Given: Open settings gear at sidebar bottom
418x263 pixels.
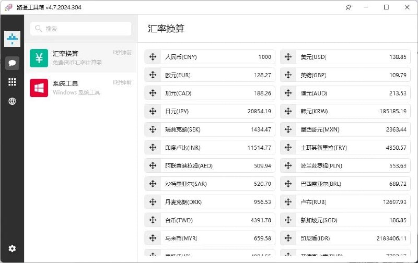Looking at the screenshot, I should coord(12,249).
